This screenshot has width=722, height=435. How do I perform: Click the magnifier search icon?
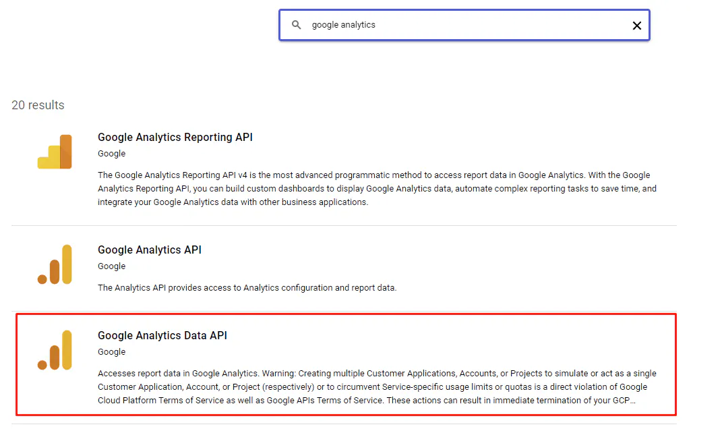tap(296, 25)
